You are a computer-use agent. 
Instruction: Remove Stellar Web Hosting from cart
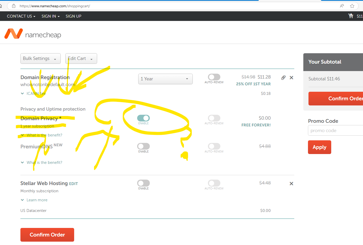[x=291, y=183]
